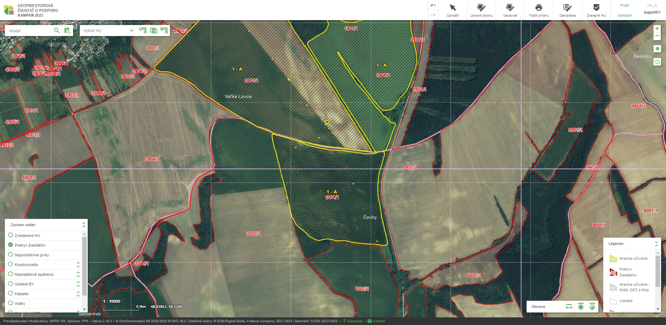
Task: Expand the Neprojektové opatrenia layer group
Action: (x=78, y=274)
